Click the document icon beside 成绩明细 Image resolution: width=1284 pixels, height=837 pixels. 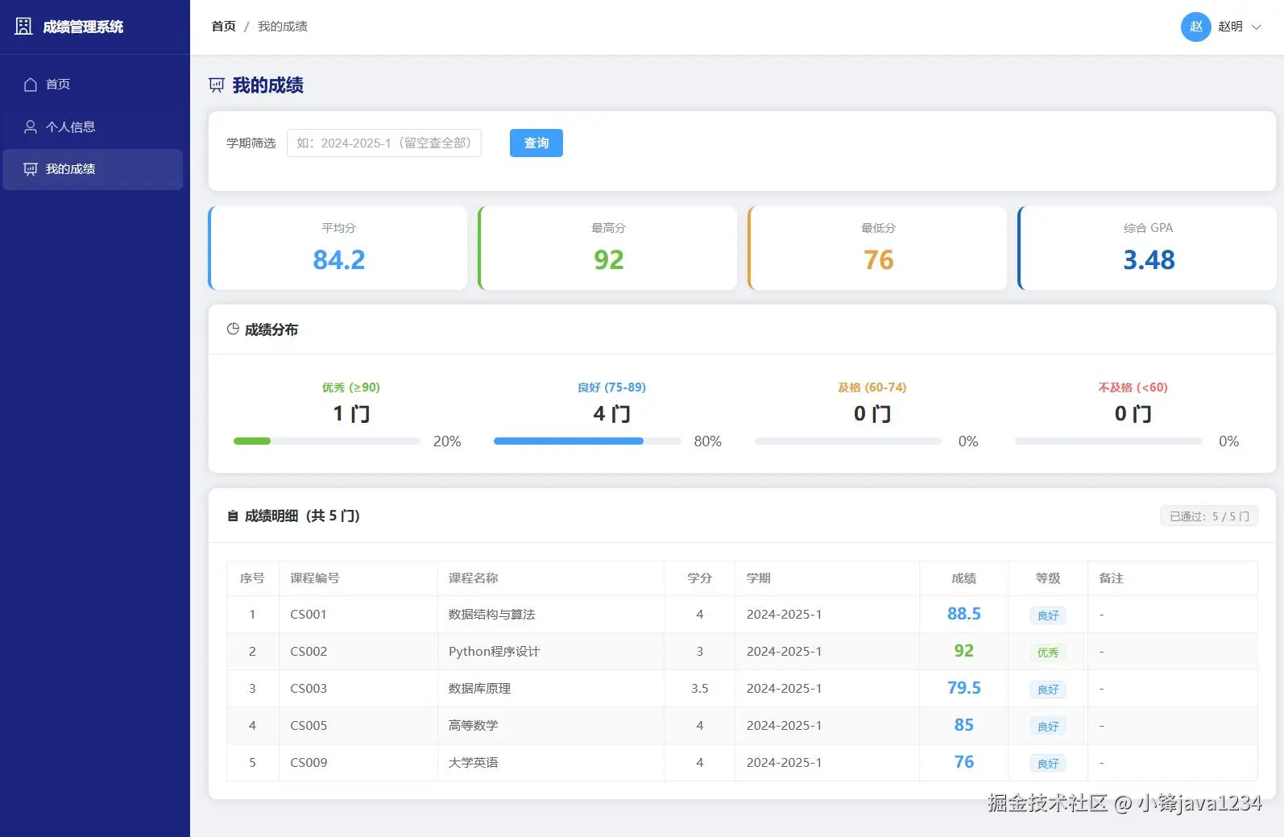(x=233, y=516)
